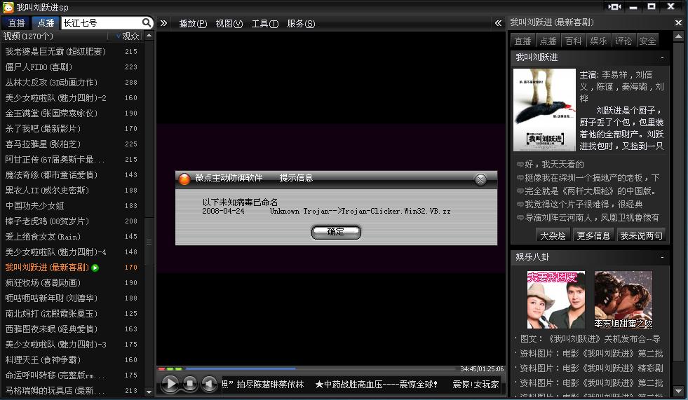Click the 更多信息 button
Viewport: 688px width, 400px height.
click(593, 235)
